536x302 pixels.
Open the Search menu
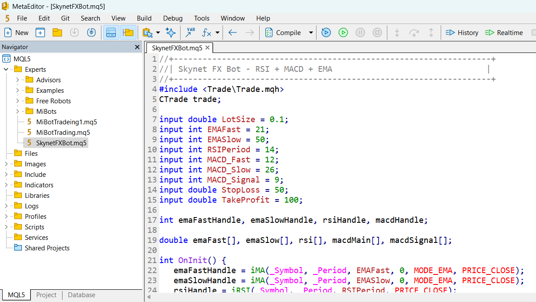coord(90,18)
